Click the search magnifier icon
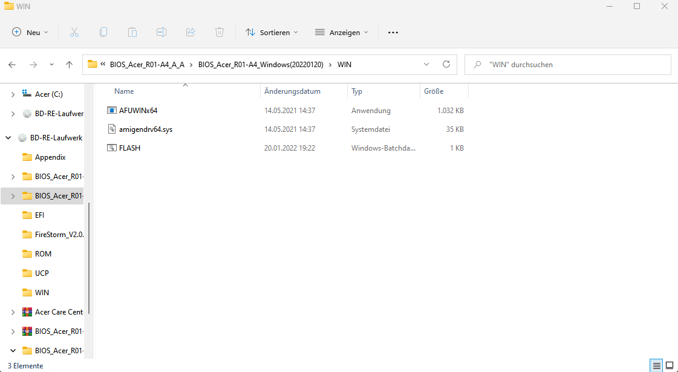The image size is (678, 372). point(477,65)
